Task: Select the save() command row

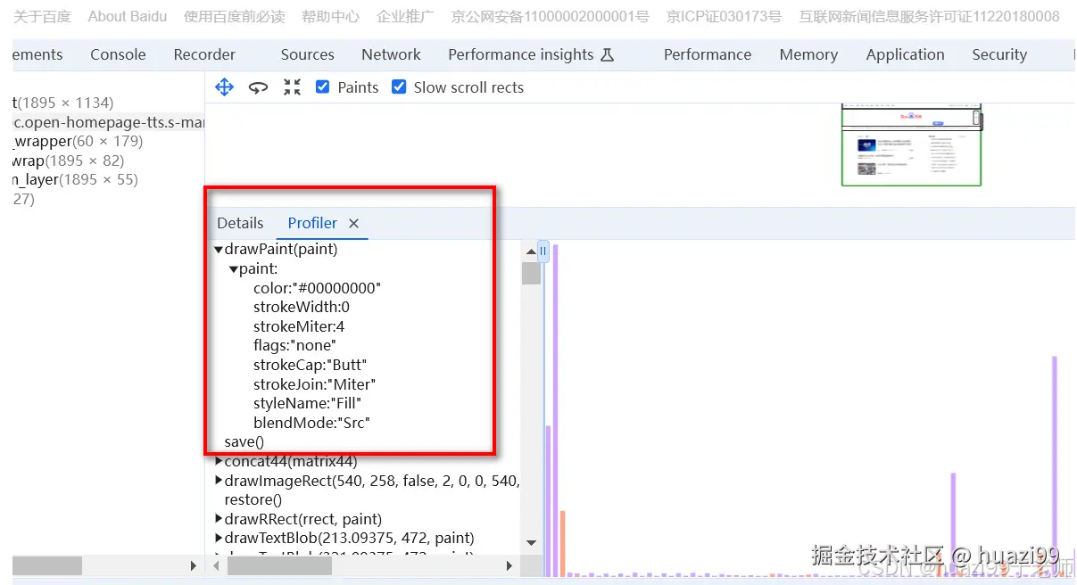Action: pyautogui.click(x=244, y=441)
